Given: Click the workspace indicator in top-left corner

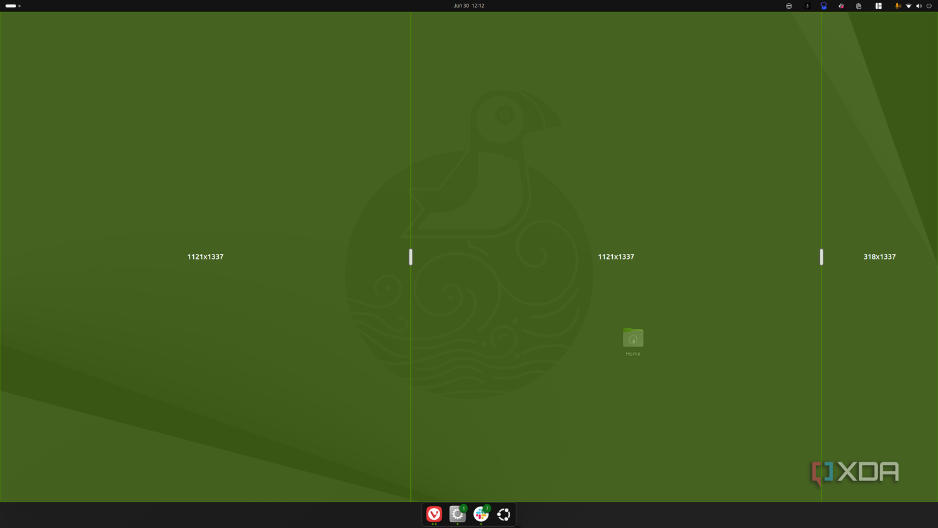Looking at the screenshot, I should tap(13, 6).
